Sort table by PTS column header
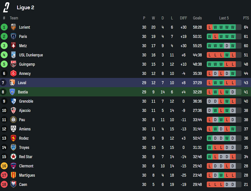This screenshot has width=251, height=191. tap(246, 18)
